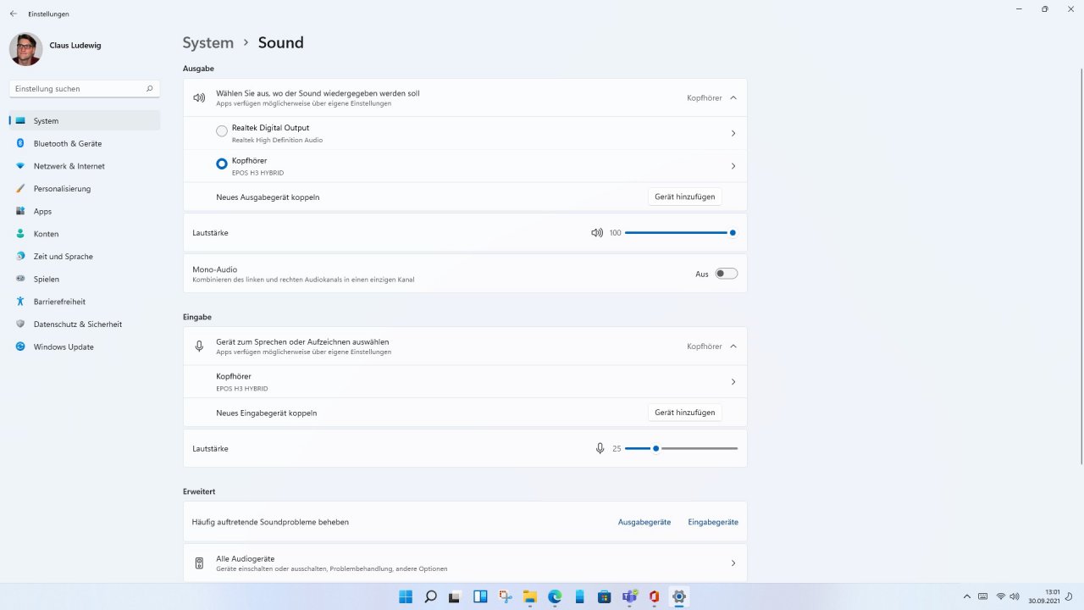Open Datenschutz & Sicherheit settings

[x=84, y=324]
